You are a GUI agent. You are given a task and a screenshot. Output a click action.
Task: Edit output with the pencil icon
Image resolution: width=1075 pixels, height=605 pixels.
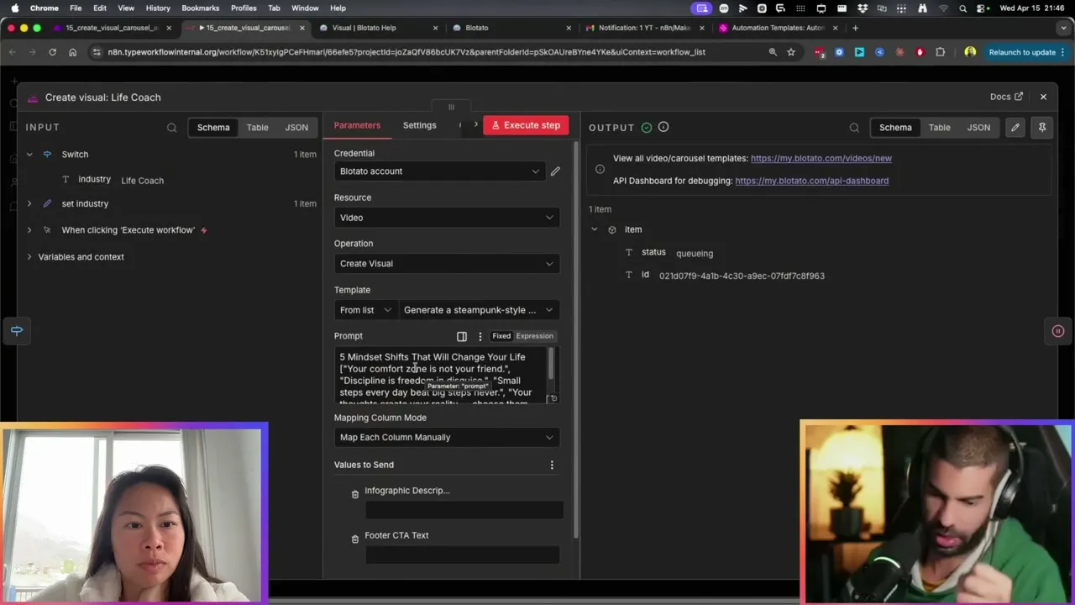[1015, 128]
